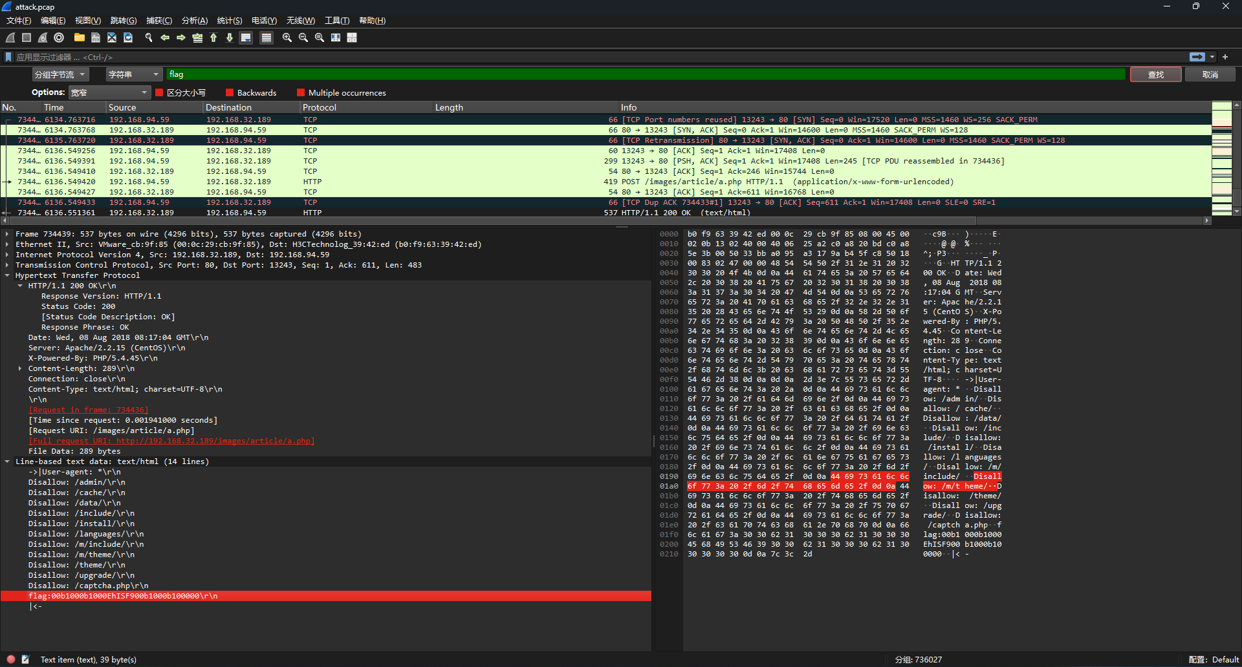Open the 分析(A) menu

[195, 21]
